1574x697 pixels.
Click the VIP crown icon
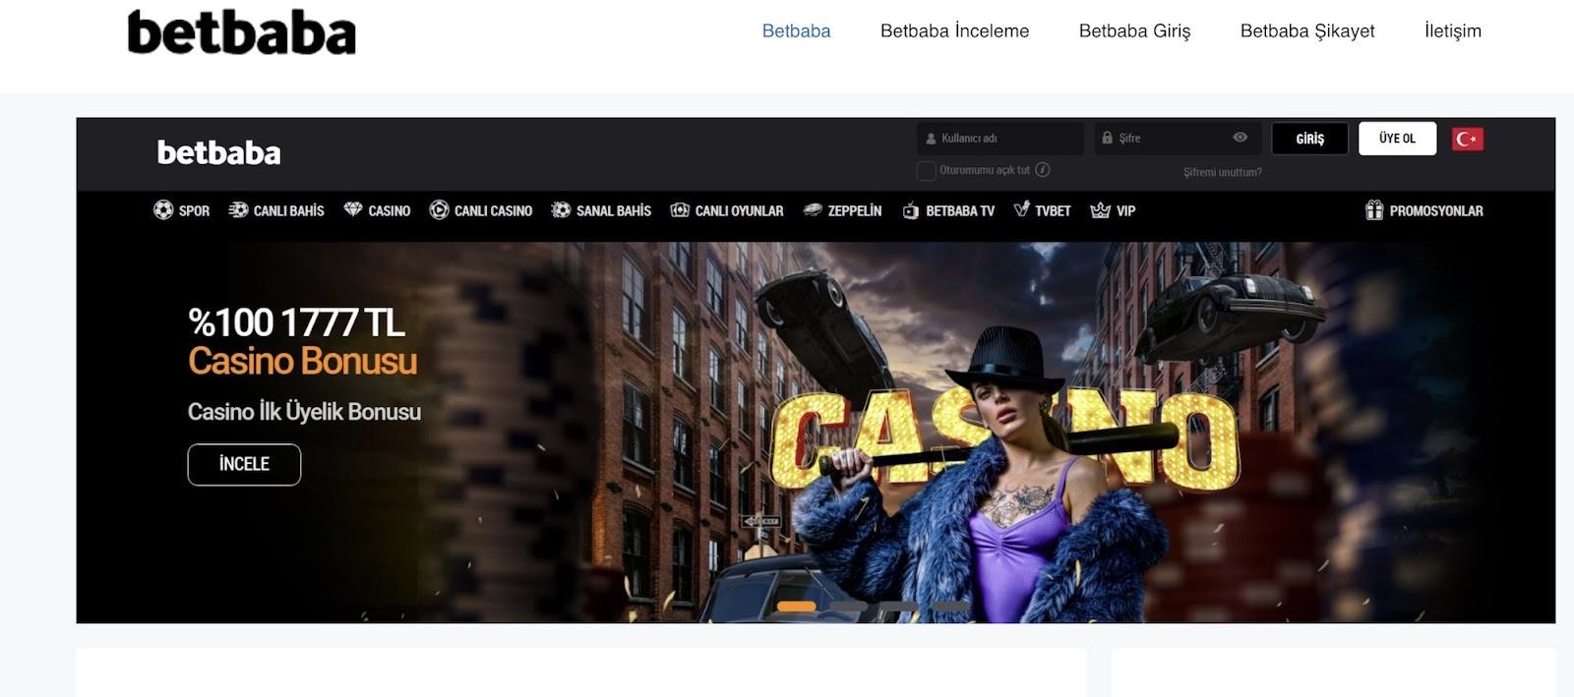1101,210
